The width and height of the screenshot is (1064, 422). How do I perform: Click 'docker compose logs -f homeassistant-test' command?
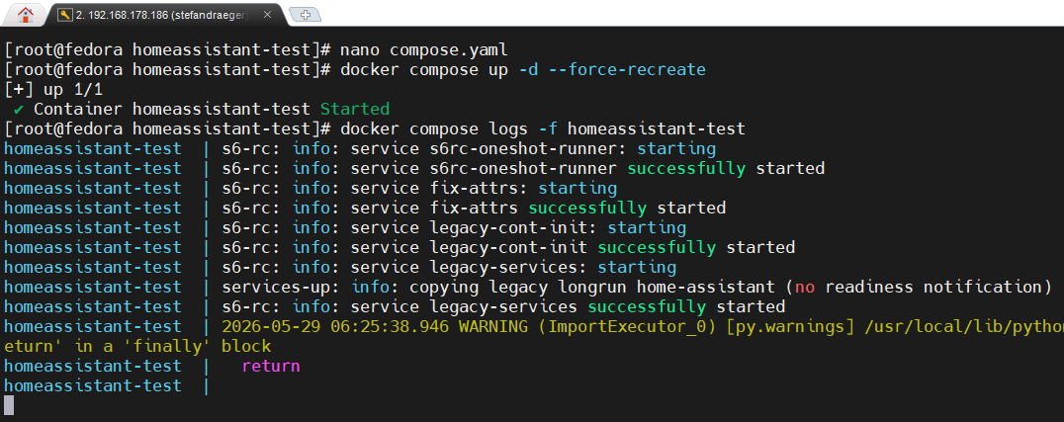[542, 128]
